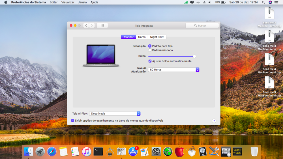Select the Redimensionada resolution option
This screenshot has height=159, width=283.
coord(150,50)
